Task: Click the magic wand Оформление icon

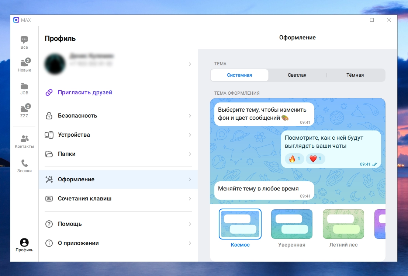Action: coord(49,179)
